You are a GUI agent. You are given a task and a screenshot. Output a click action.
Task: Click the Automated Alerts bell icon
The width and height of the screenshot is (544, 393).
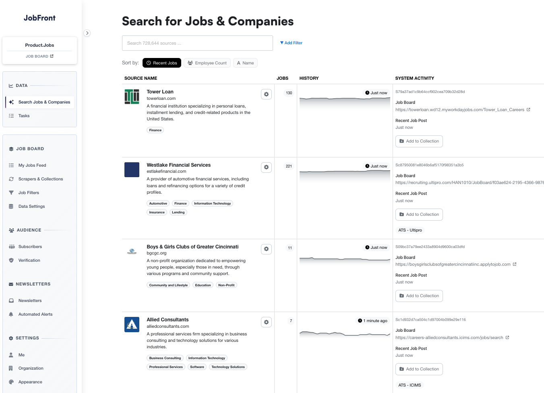[x=11, y=314]
